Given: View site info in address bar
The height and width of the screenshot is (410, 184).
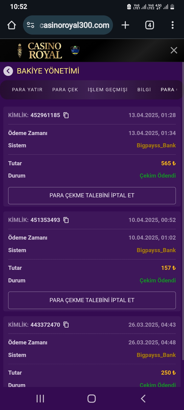Looking at the screenshot, I should click(30, 25).
